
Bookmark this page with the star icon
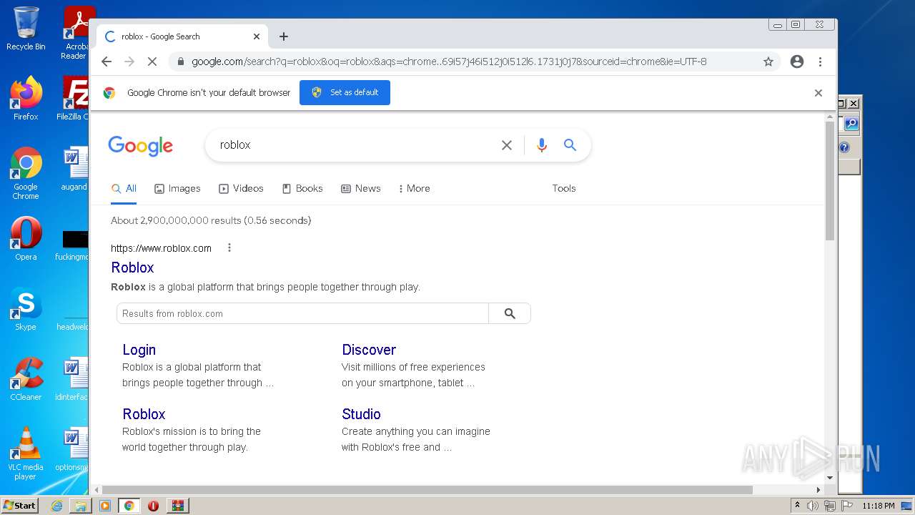click(768, 62)
